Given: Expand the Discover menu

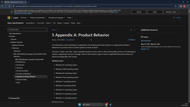Looking at the screenshot, I should coord(24,18).
